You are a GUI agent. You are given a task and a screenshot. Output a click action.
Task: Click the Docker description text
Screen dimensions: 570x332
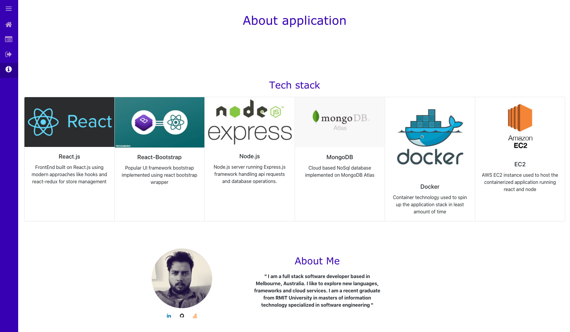click(x=430, y=204)
